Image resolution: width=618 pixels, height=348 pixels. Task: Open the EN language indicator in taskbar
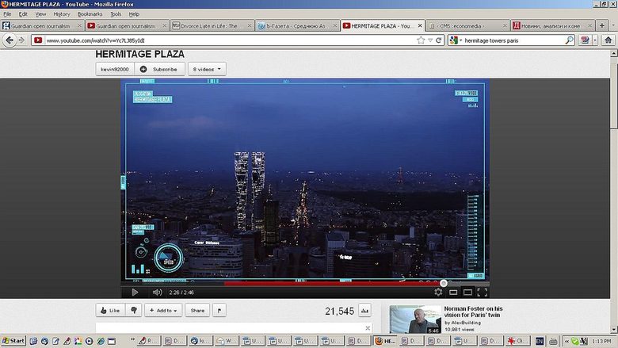(x=540, y=341)
